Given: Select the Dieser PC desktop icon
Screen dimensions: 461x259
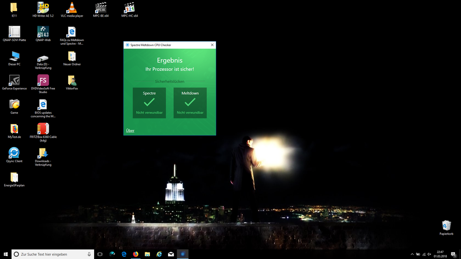Looking at the screenshot, I should click(14, 58).
